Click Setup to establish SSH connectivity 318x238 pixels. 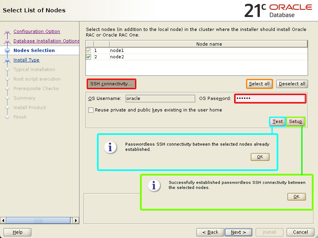(x=295, y=121)
